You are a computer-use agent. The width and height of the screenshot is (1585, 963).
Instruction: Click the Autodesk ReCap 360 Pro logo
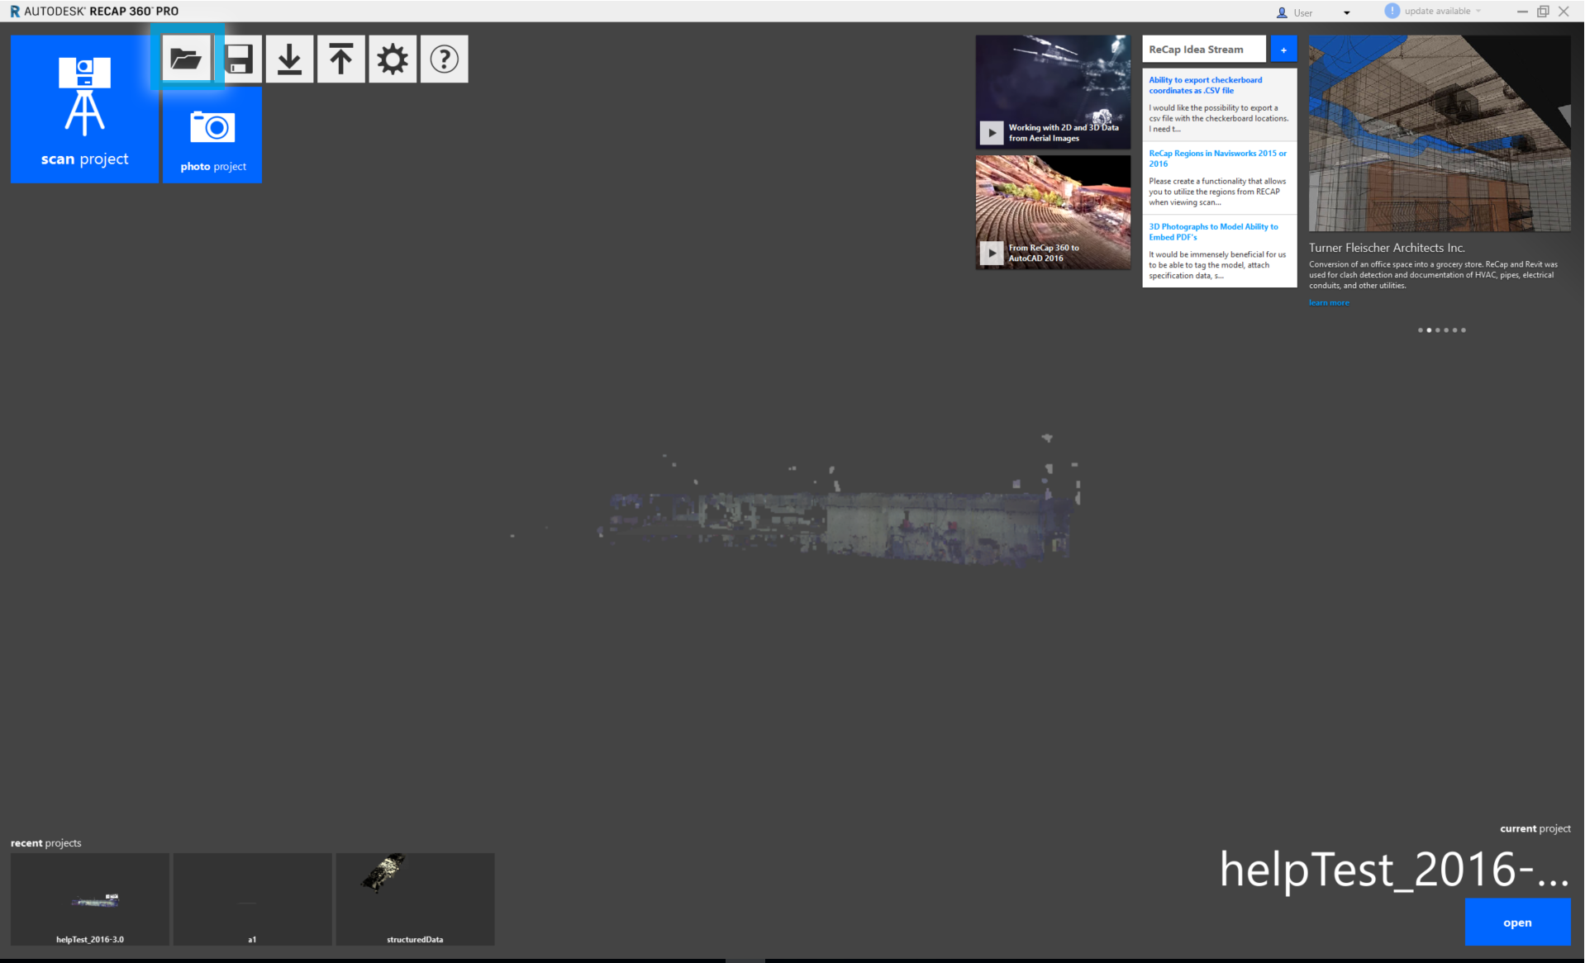[94, 12]
